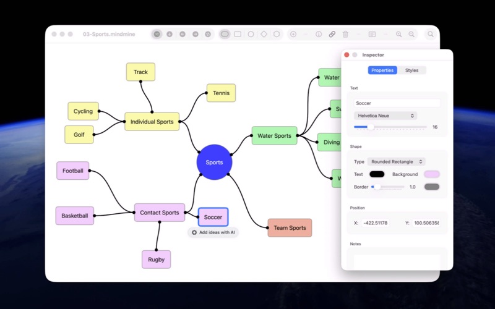Click the link connection icon
Viewport: 495px width, 309px height.
tap(332, 34)
